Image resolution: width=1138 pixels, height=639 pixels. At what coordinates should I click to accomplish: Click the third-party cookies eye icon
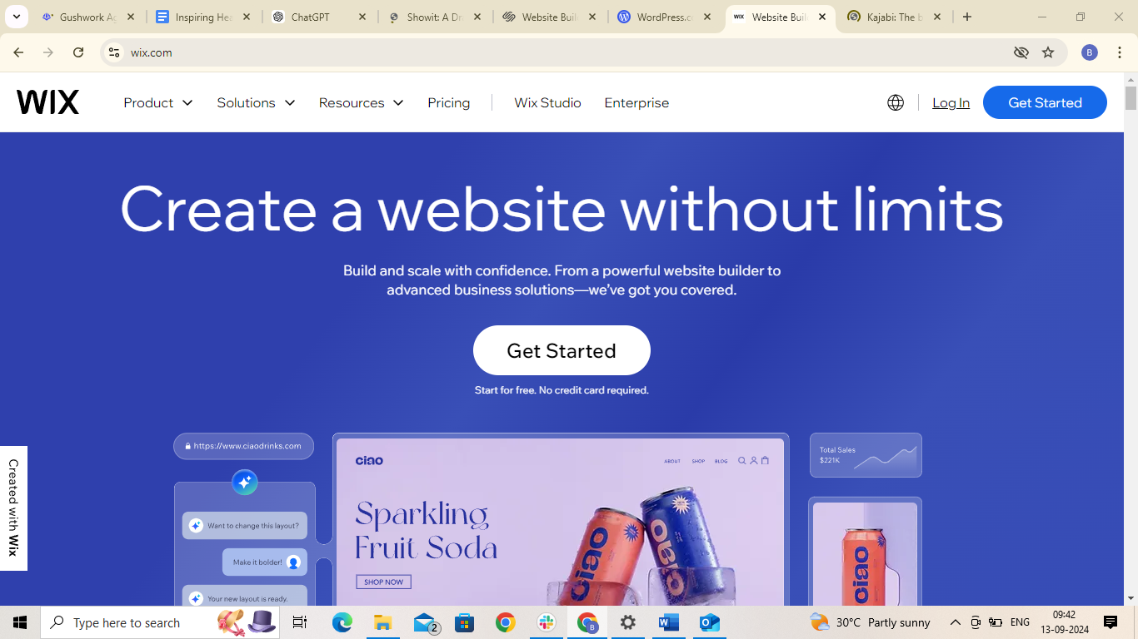1021,52
